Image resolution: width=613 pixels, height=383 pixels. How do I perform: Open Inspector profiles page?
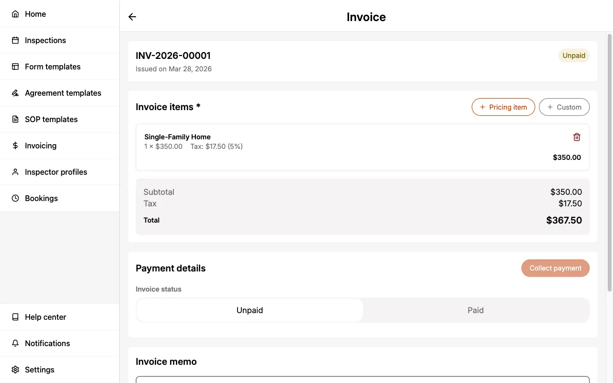59,172
